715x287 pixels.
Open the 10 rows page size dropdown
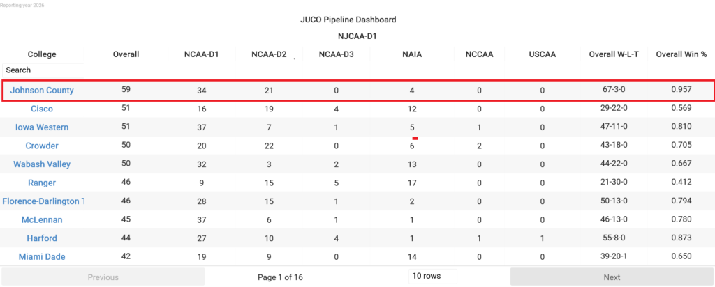click(x=433, y=276)
